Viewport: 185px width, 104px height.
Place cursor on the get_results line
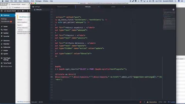[91, 69]
